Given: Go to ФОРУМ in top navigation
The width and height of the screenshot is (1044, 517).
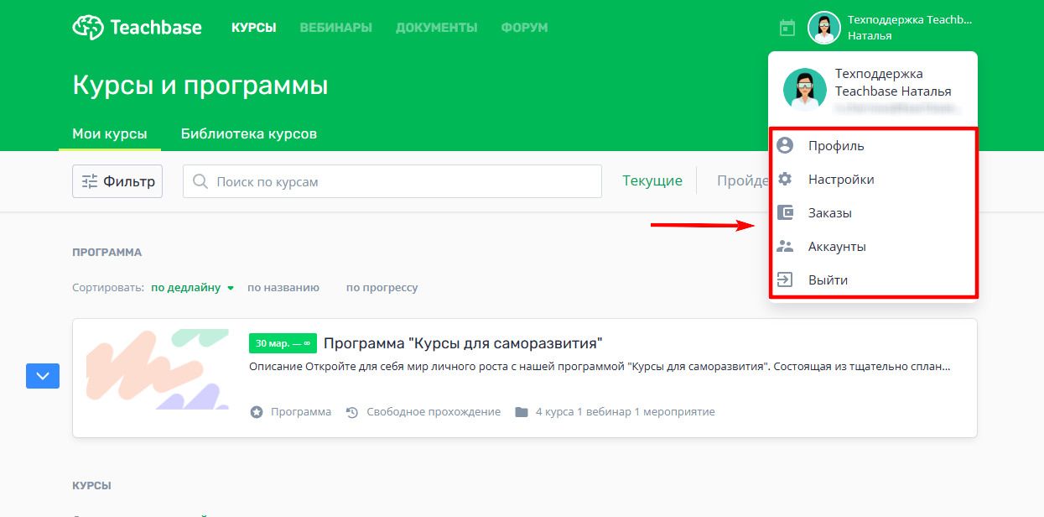Looking at the screenshot, I should (x=525, y=28).
